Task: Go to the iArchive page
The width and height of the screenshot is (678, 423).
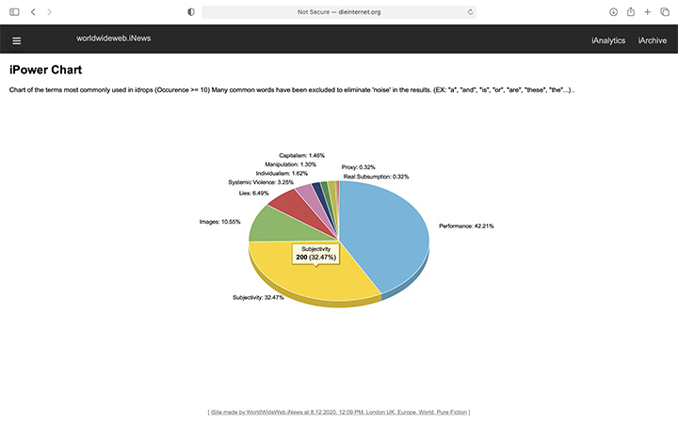Action: 652,40
